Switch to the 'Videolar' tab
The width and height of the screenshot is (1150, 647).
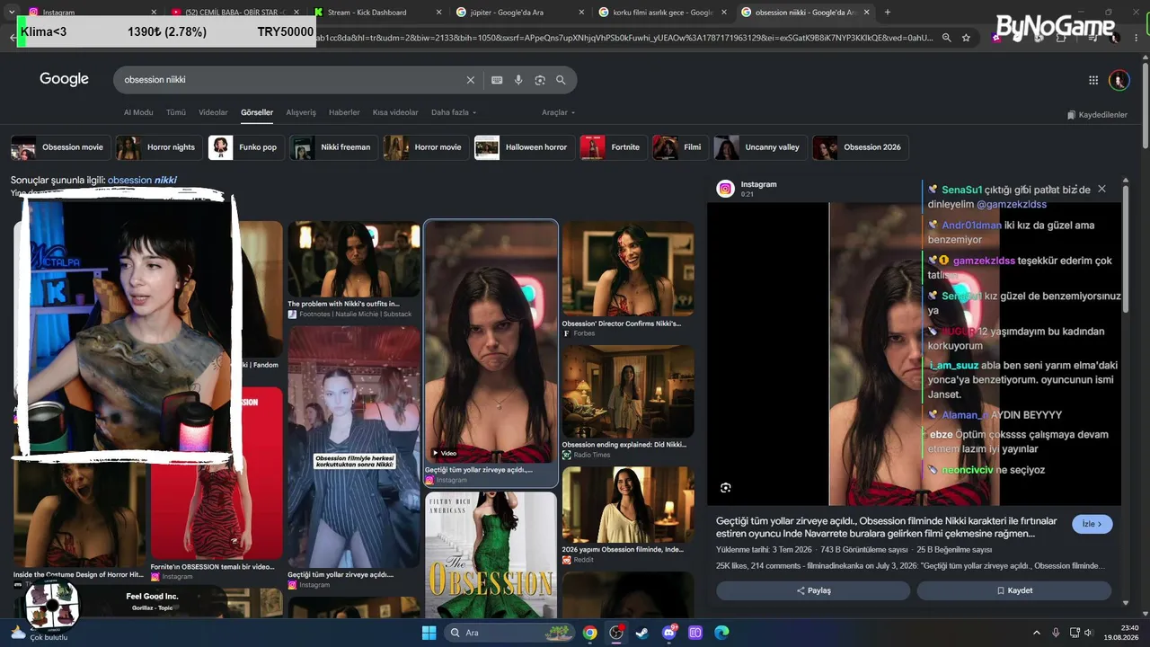click(213, 112)
